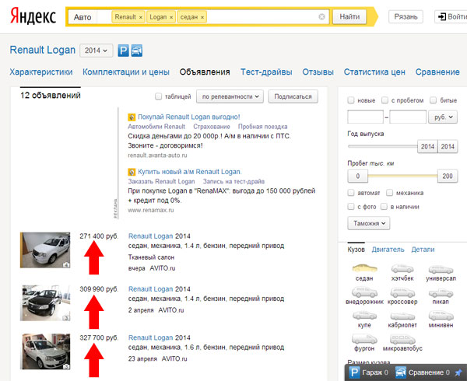Image resolution: width=467 pixels, height=381 pixels.
Task: Open the Renault Logan title link
Action: [43, 50]
